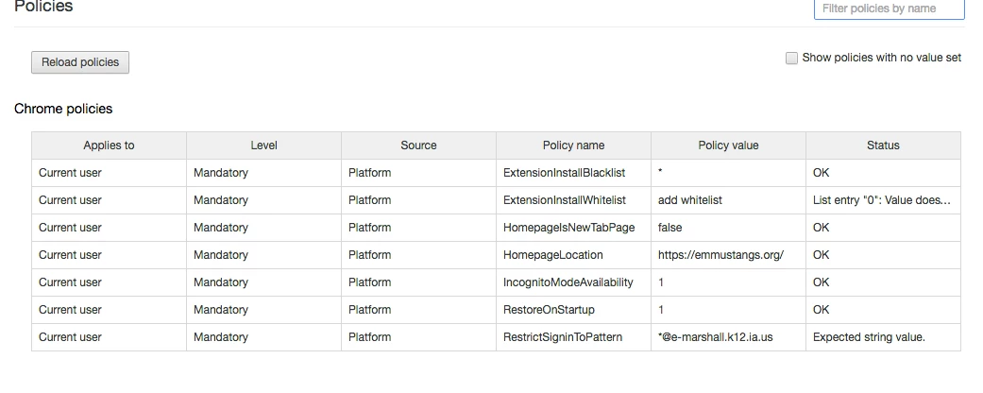Image resolution: width=983 pixels, height=393 pixels.
Task: Focus the Filter policies by name field
Action: tap(889, 9)
